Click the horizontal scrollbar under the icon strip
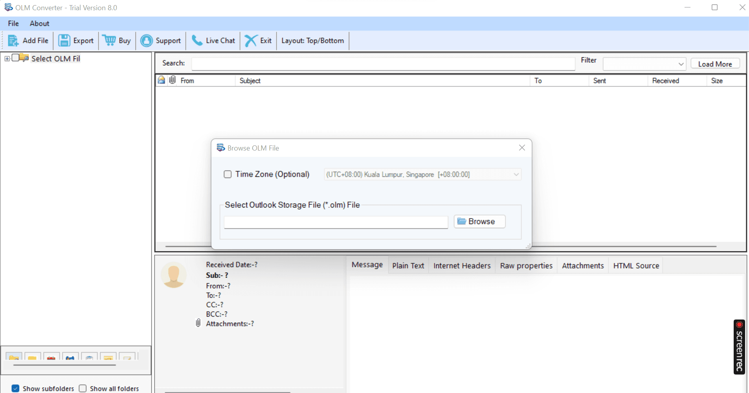This screenshot has width=749, height=393. 65,365
